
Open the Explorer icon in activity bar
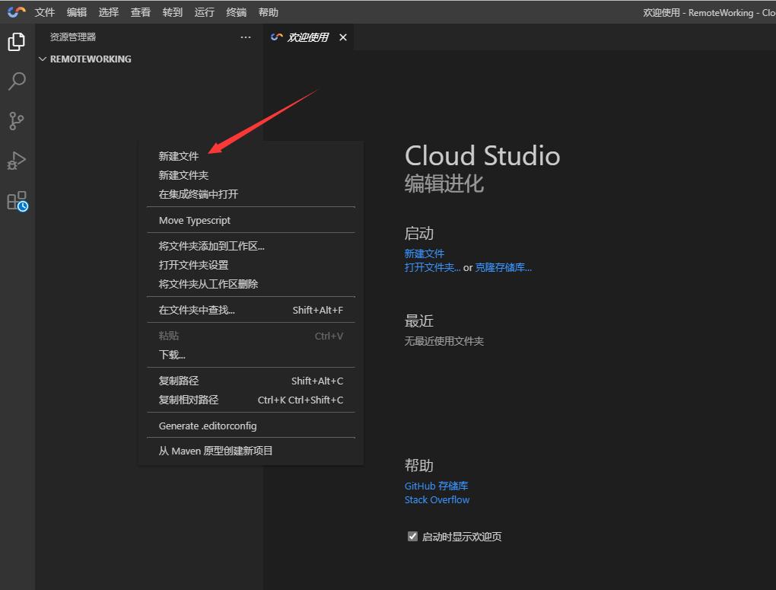pos(17,42)
